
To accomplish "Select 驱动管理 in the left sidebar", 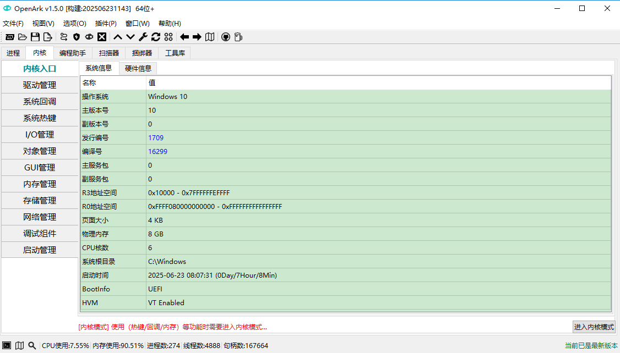I will pos(40,85).
